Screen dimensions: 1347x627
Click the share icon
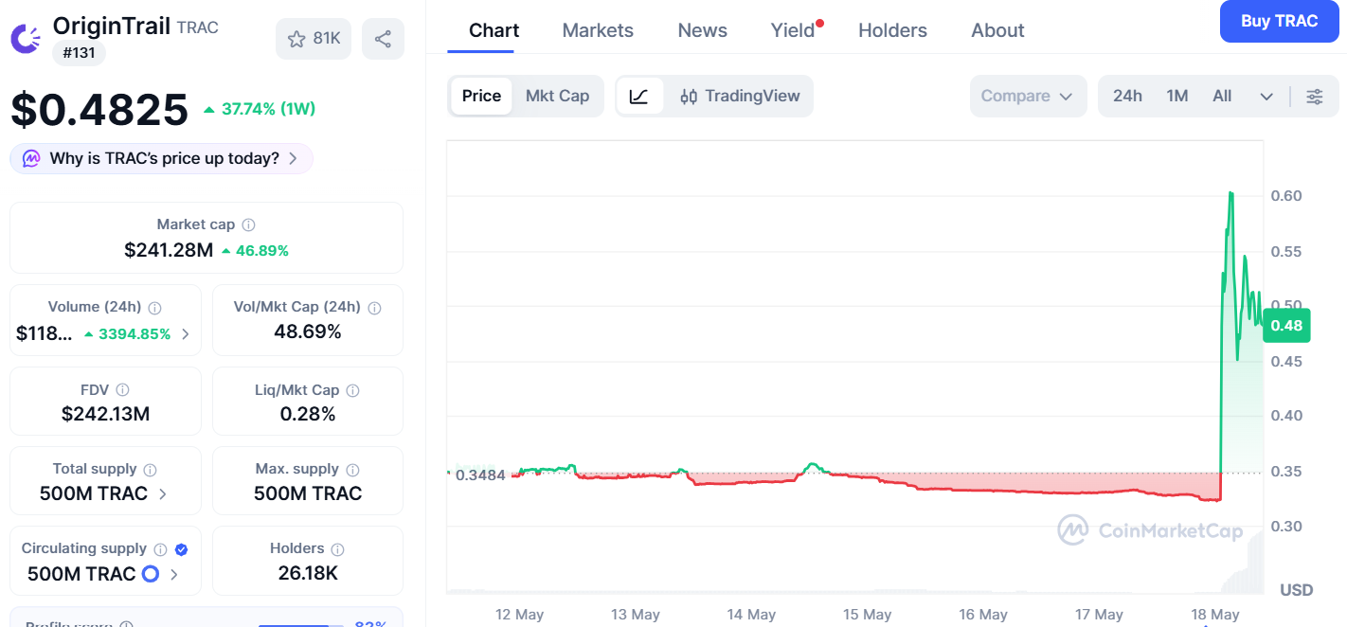[383, 39]
